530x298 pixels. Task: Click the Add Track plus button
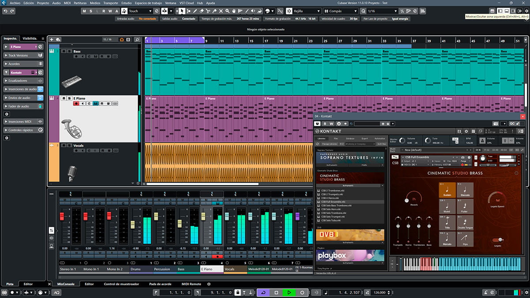click(52, 39)
